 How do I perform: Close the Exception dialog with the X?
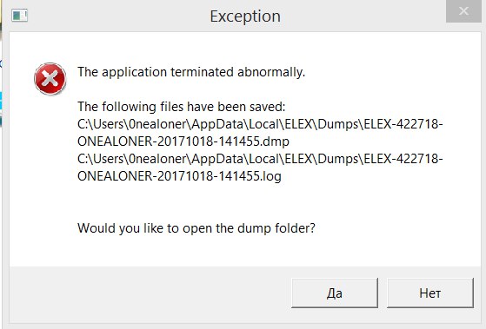(463, 11)
